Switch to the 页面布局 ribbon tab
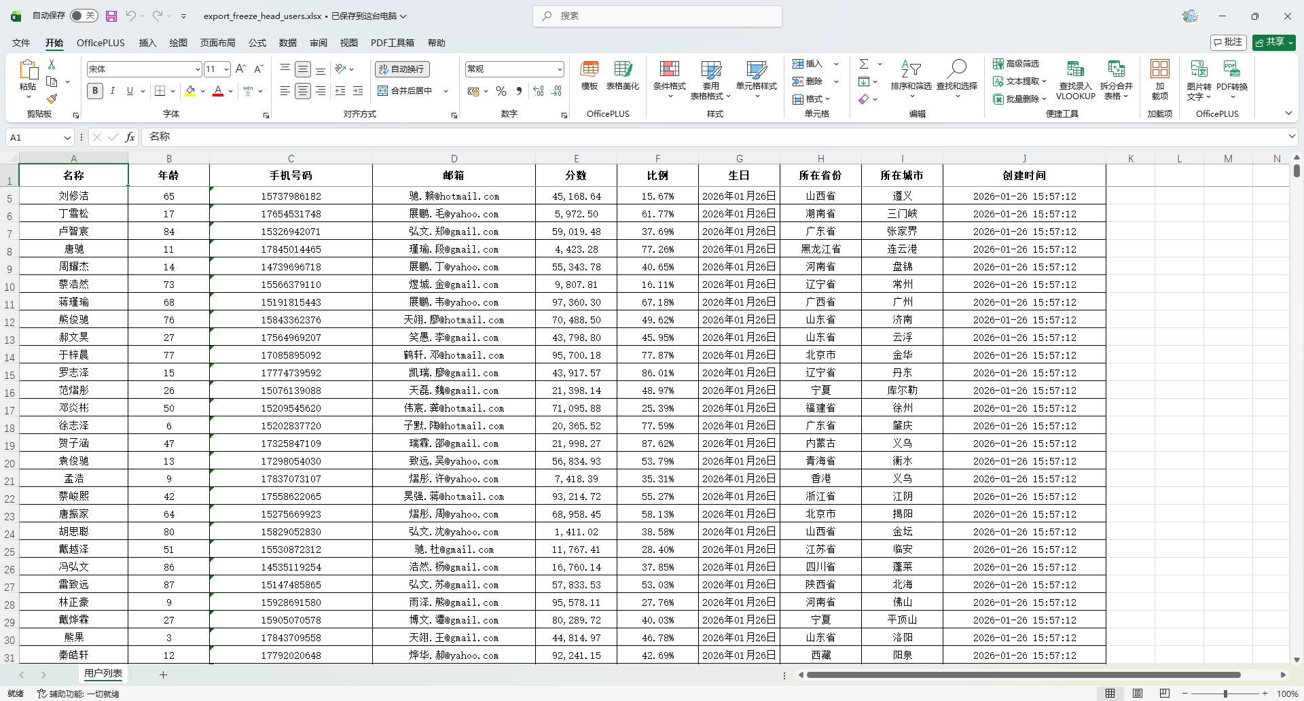The height and width of the screenshot is (701, 1304). pyautogui.click(x=217, y=43)
